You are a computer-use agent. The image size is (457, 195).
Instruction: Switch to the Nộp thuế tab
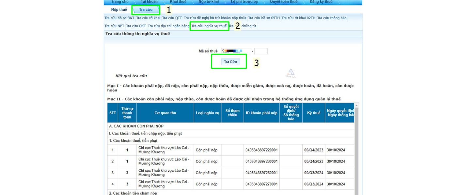click(x=119, y=10)
